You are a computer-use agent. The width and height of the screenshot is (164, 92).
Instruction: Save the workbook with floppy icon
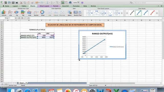(x=13, y=3)
